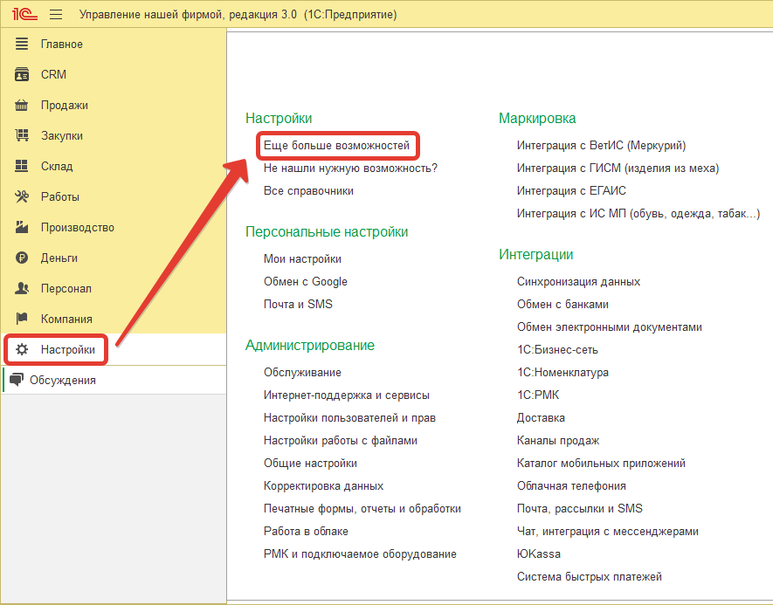Viewport: 773px width, 605px height.
Task: Open the Производство section label
Action: (x=78, y=228)
